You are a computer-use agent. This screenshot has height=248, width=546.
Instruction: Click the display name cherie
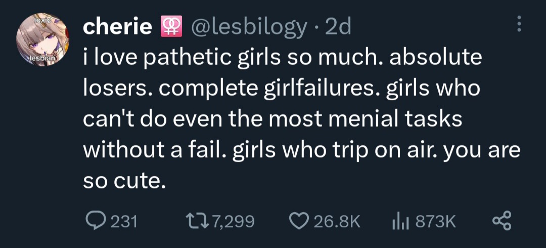tap(117, 26)
